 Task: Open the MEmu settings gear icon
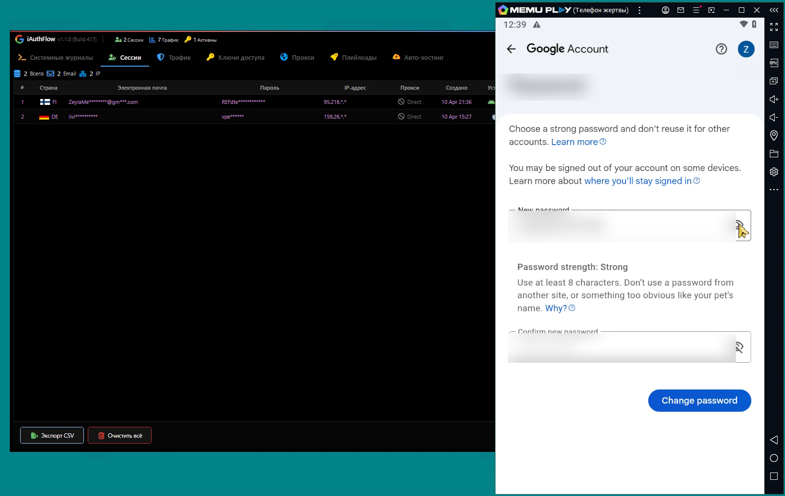774,172
